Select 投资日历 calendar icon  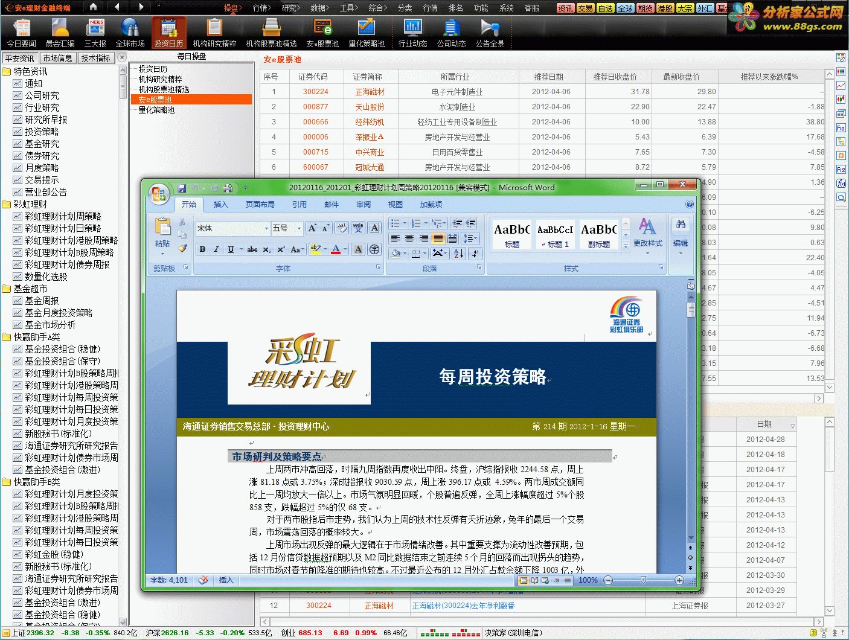tap(168, 33)
